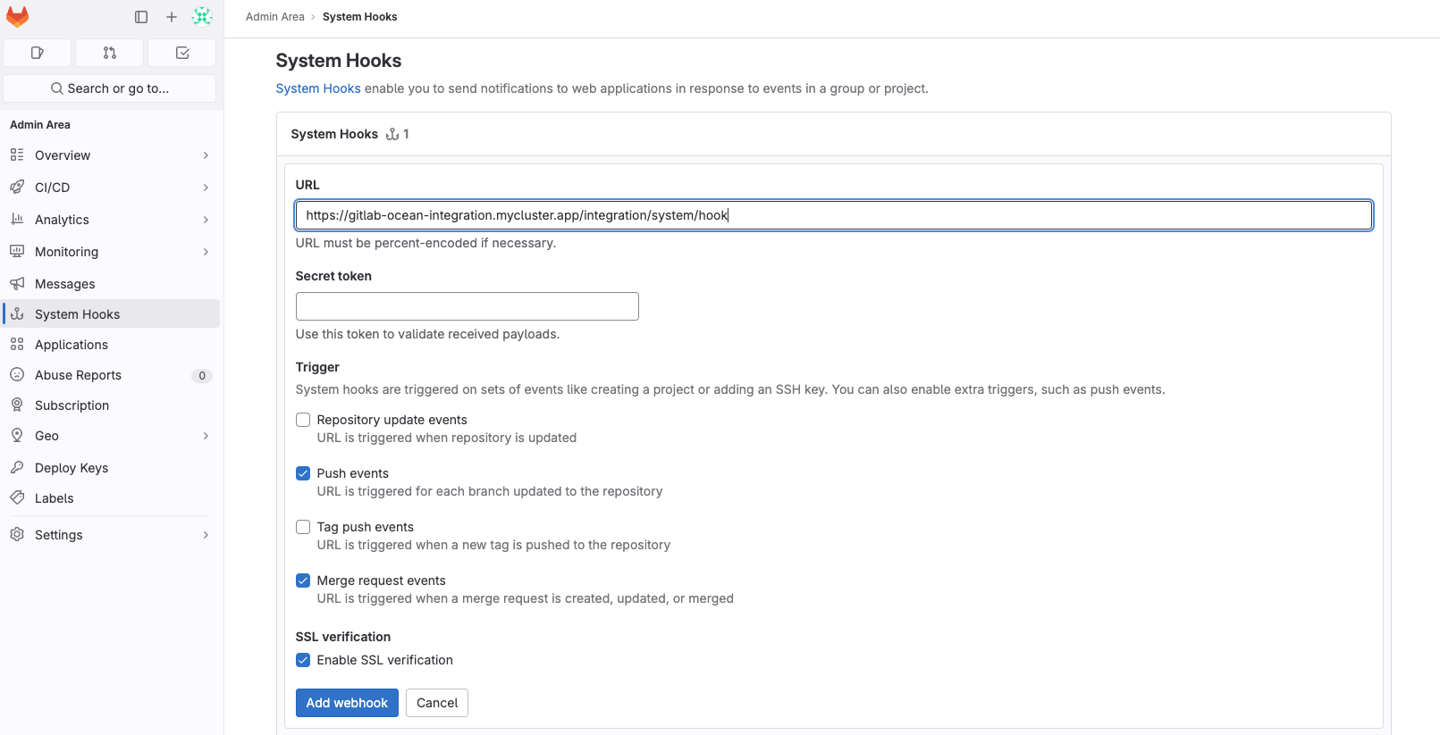Expand the Settings sidebar section

[x=111, y=535]
